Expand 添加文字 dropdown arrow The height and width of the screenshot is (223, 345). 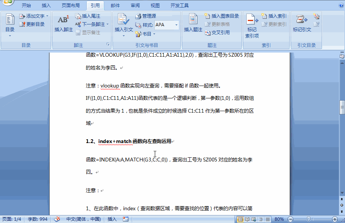[47, 16]
